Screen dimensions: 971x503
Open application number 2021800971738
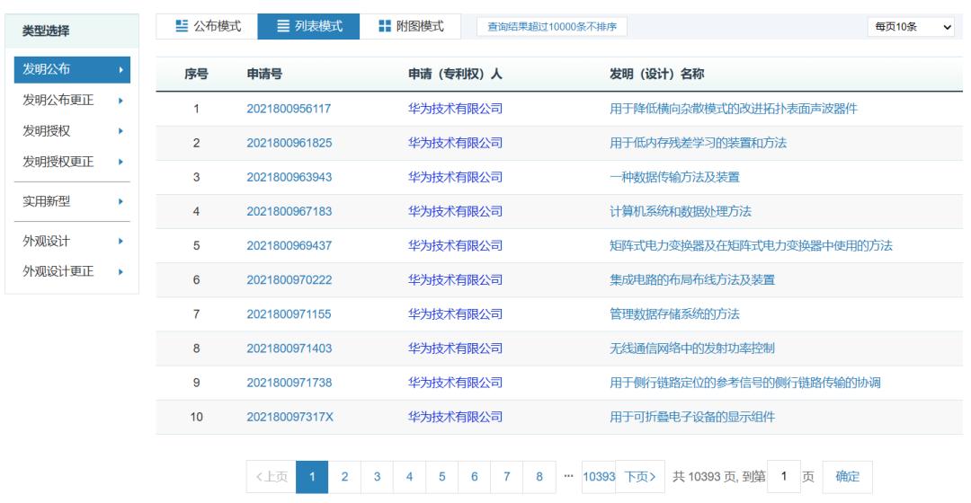(x=290, y=383)
